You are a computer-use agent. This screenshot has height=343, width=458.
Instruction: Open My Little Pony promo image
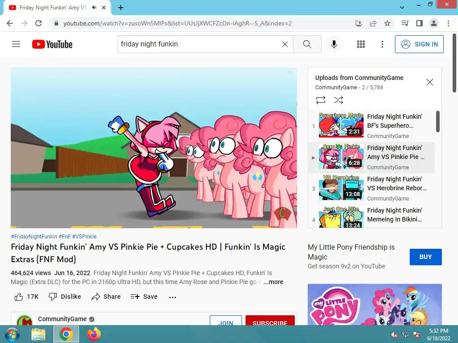375,305
